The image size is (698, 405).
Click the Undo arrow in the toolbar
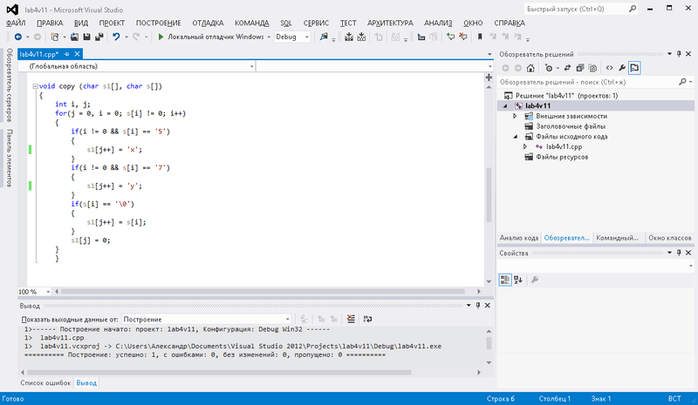(117, 37)
